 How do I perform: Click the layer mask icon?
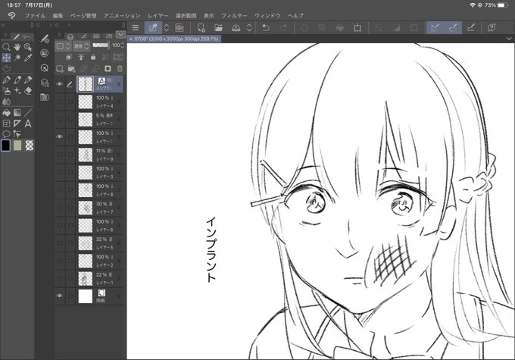pos(108,69)
